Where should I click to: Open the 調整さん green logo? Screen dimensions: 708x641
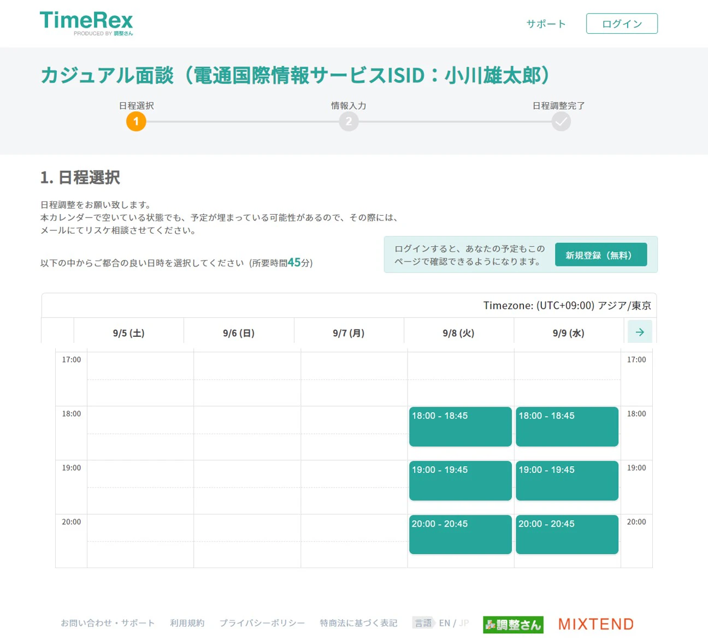(513, 625)
